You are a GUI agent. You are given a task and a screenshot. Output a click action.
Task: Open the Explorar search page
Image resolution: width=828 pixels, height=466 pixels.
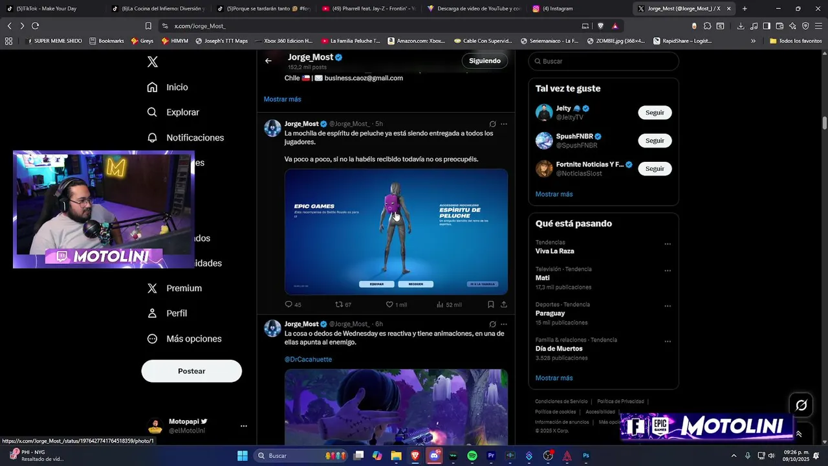pyautogui.click(x=173, y=112)
